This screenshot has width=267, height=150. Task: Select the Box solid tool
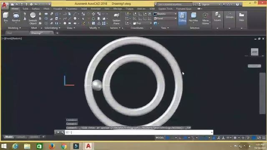[5, 17]
